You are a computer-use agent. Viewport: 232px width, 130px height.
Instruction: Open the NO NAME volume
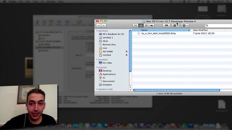click(106, 51)
